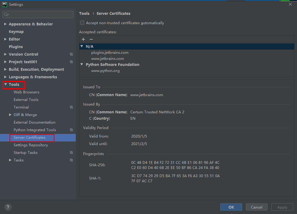Click the Tools breadcrumb in the header
Viewport: 297px width, 214px height.
coord(84,13)
